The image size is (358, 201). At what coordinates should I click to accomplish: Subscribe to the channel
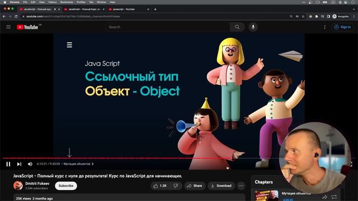pyautogui.click(x=66, y=186)
